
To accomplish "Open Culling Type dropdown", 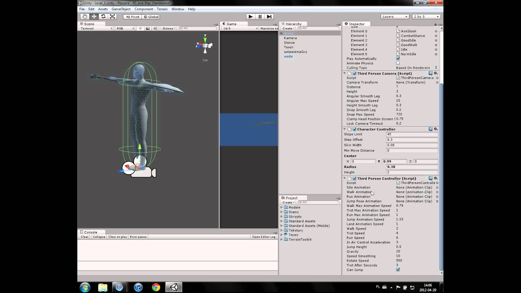I will 417,68.
